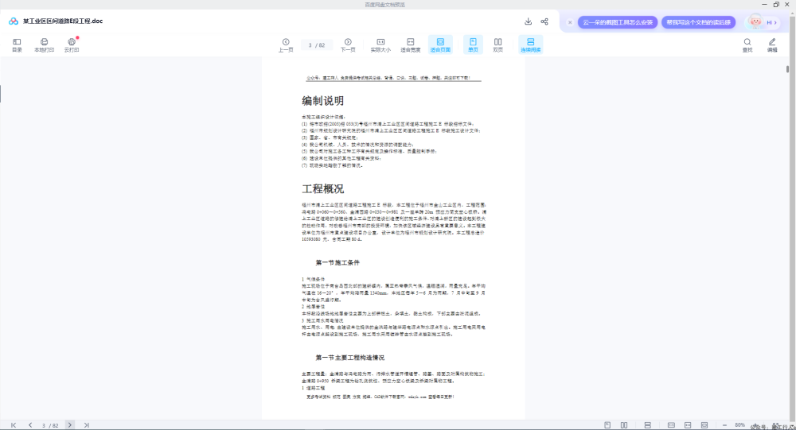The width and height of the screenshot is (796, 430).
Task: Click the page number field 3 / 82 in toolbar
Action: point(316,45)
